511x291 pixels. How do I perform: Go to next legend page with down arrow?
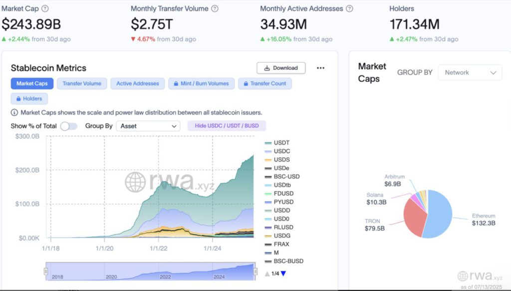(x=283, y=274)
